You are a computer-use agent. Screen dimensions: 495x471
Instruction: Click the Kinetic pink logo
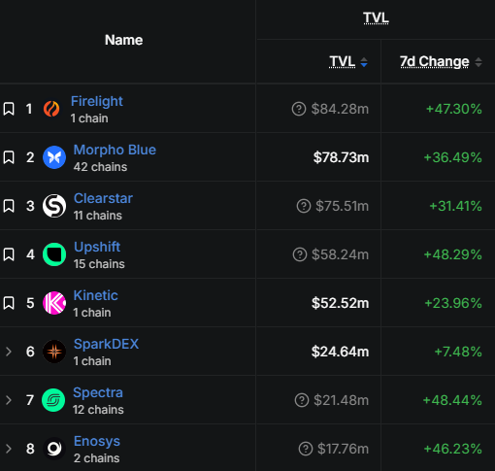[x=54, y=303]
